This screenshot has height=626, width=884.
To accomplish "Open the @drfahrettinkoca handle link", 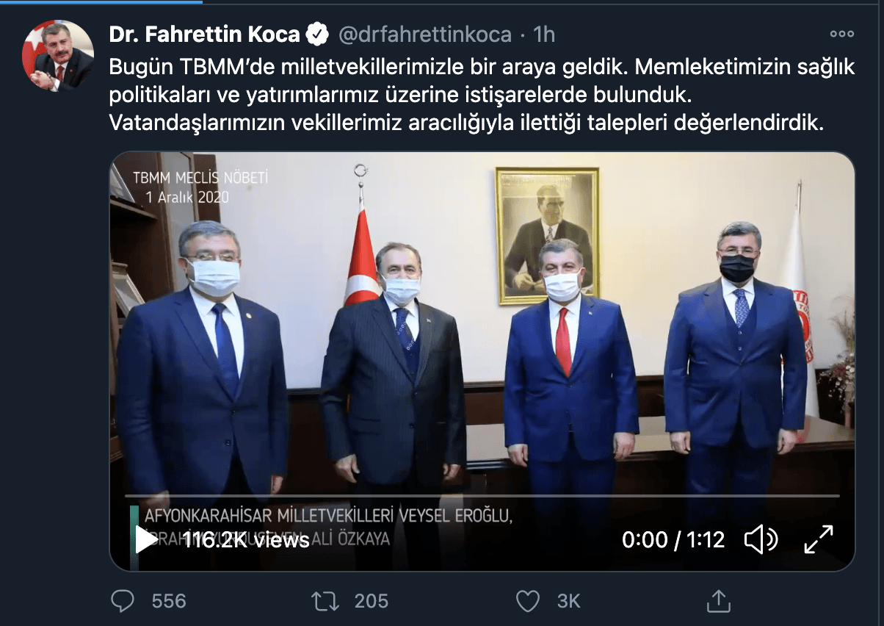I will point(424,35).
